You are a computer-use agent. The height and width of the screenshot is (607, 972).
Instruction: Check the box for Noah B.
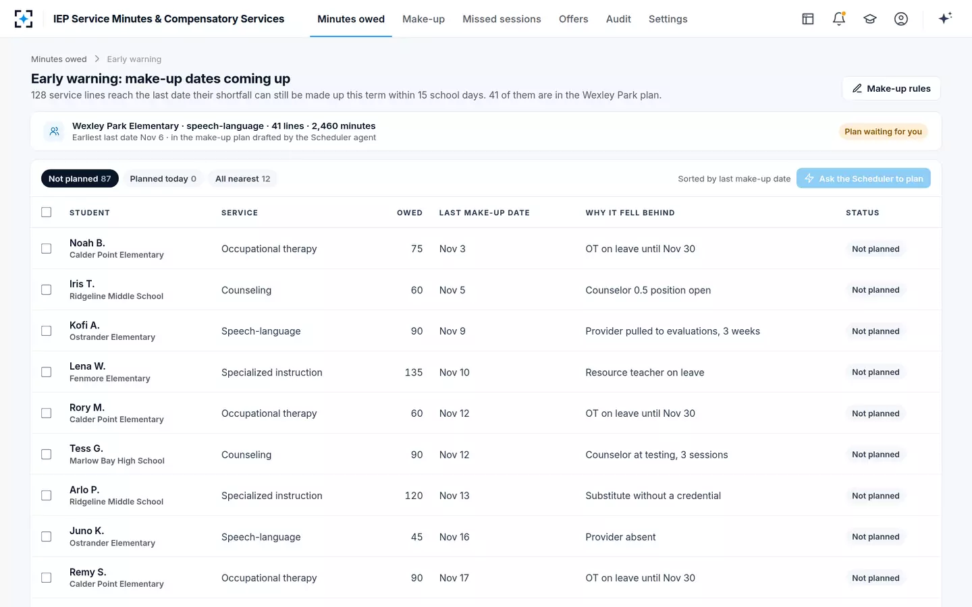(47, 249)
